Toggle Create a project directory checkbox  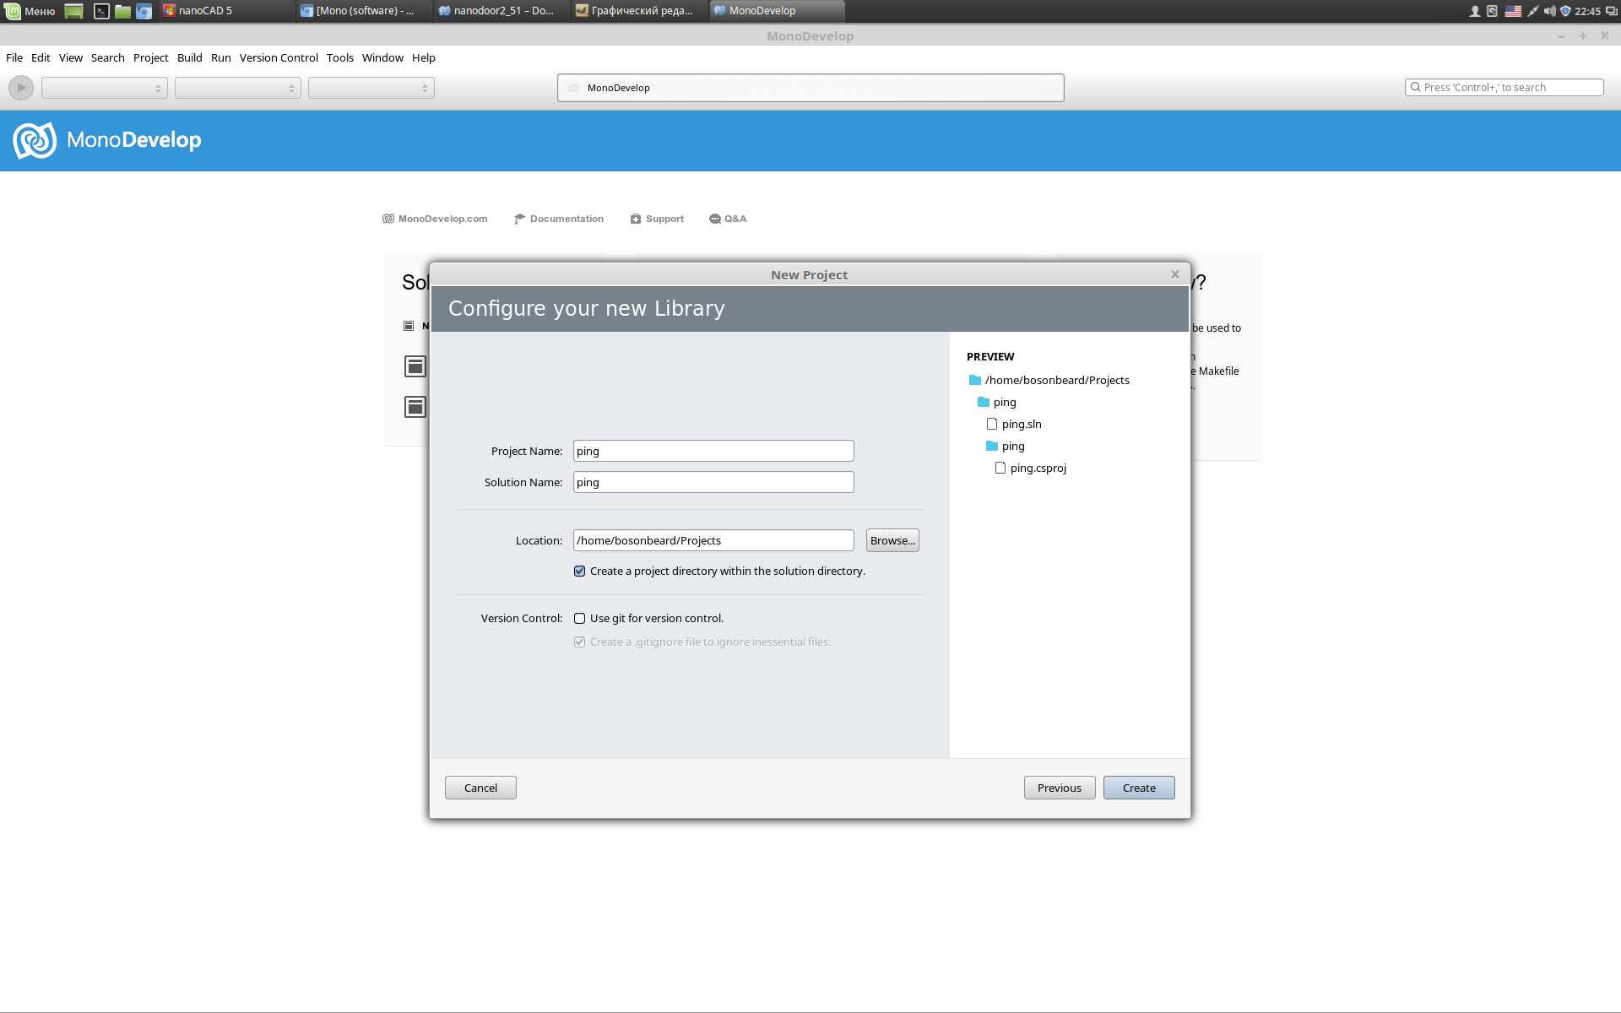point(580,572)
